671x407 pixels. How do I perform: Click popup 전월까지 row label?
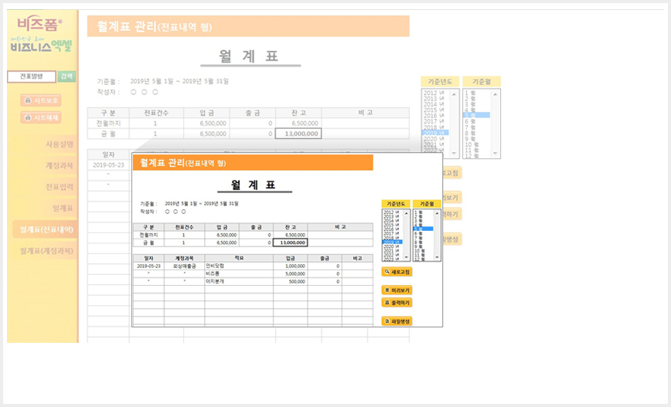(148, 235)
